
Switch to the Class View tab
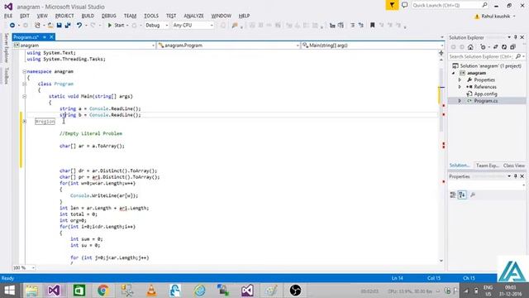[514, 166]
